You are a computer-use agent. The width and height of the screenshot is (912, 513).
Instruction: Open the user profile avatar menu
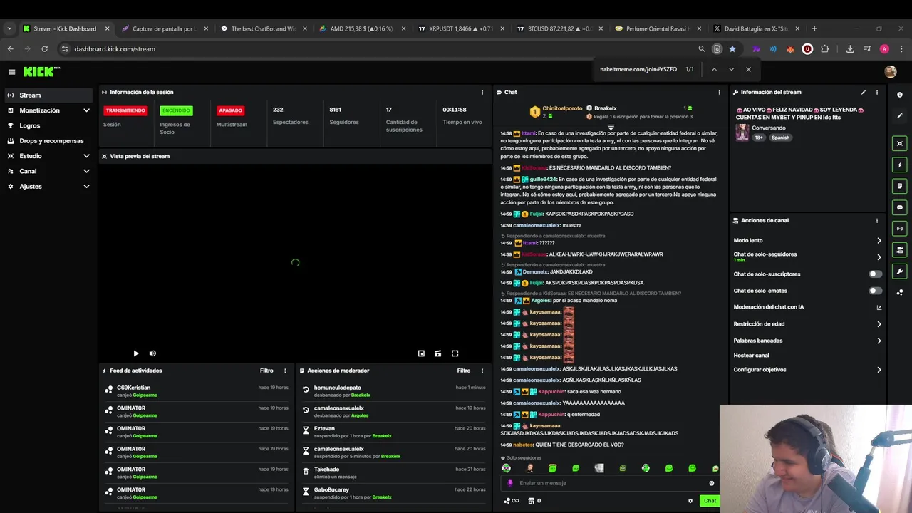(890, 72)
